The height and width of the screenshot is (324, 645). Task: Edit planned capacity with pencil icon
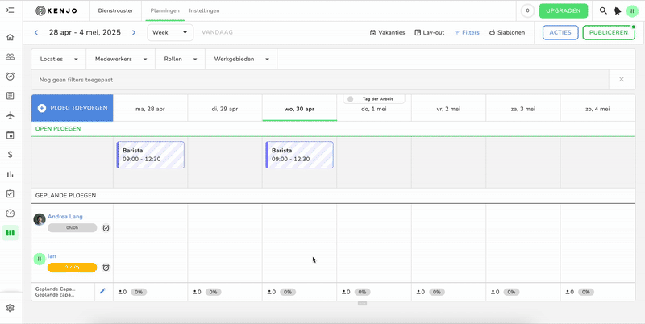click(x=103, y=291)
